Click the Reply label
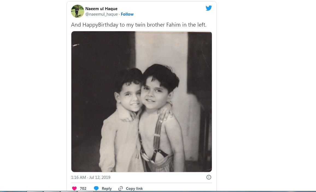Screen dimensions: 316x192 coord(107,188)
